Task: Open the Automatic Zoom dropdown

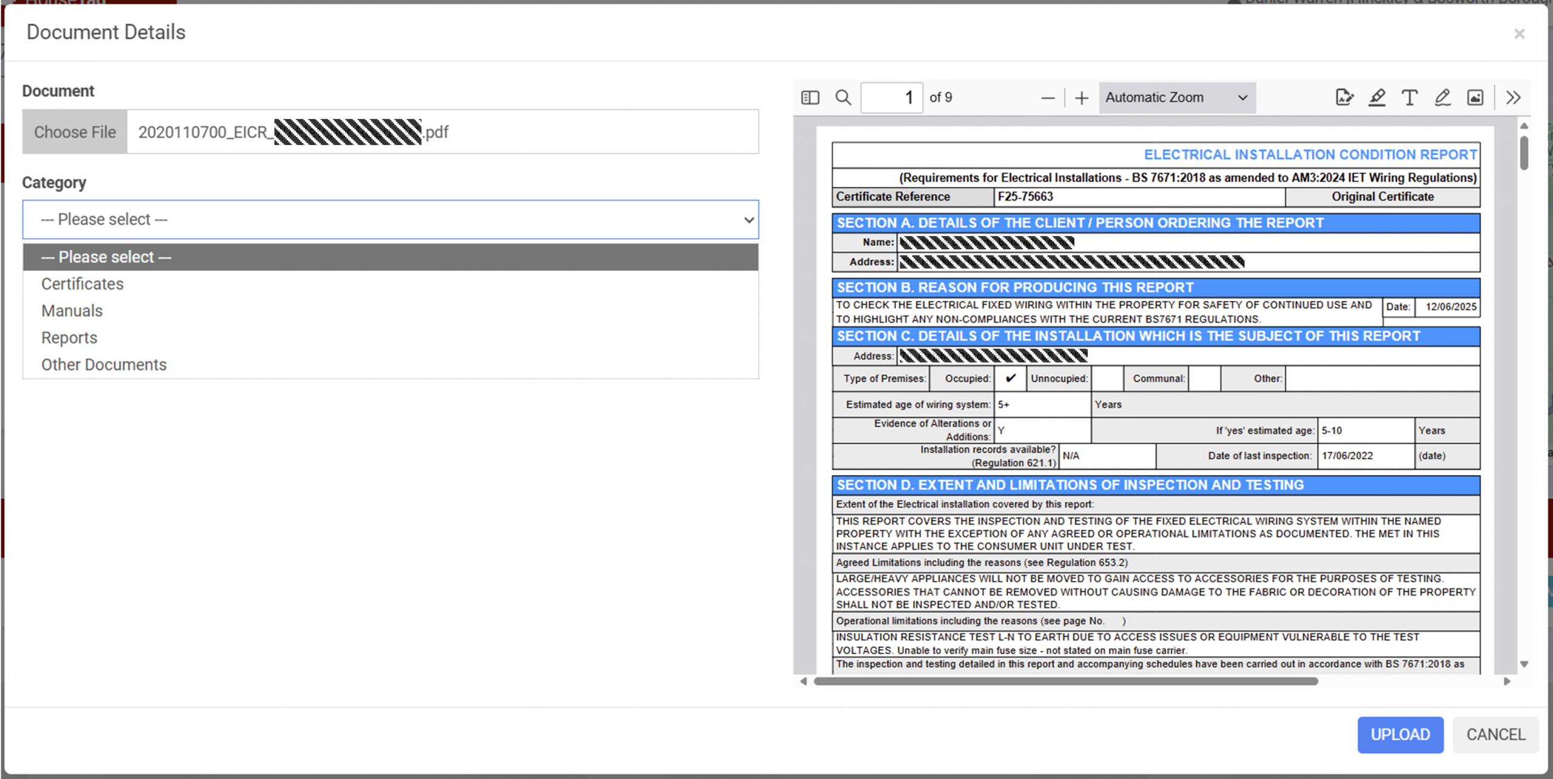Action: [x=1176, y=98]
